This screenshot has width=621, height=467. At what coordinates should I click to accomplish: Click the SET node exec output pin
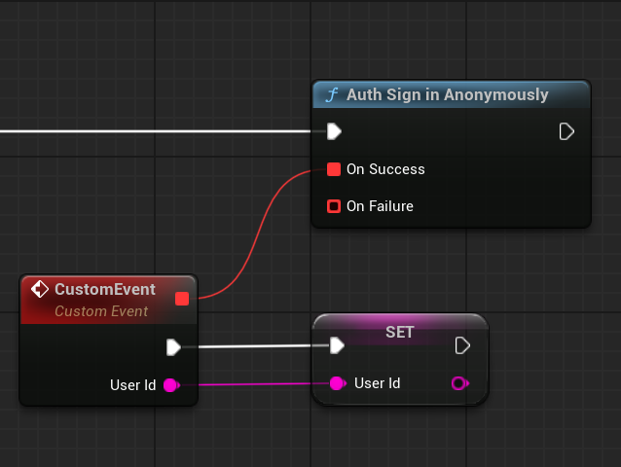(462, 345)
